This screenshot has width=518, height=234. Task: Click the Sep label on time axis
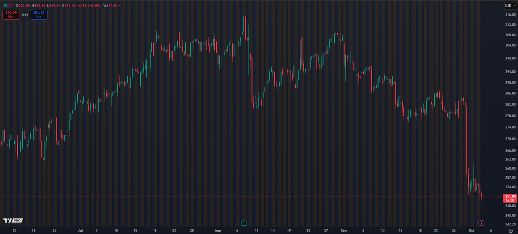coord(344,231)
